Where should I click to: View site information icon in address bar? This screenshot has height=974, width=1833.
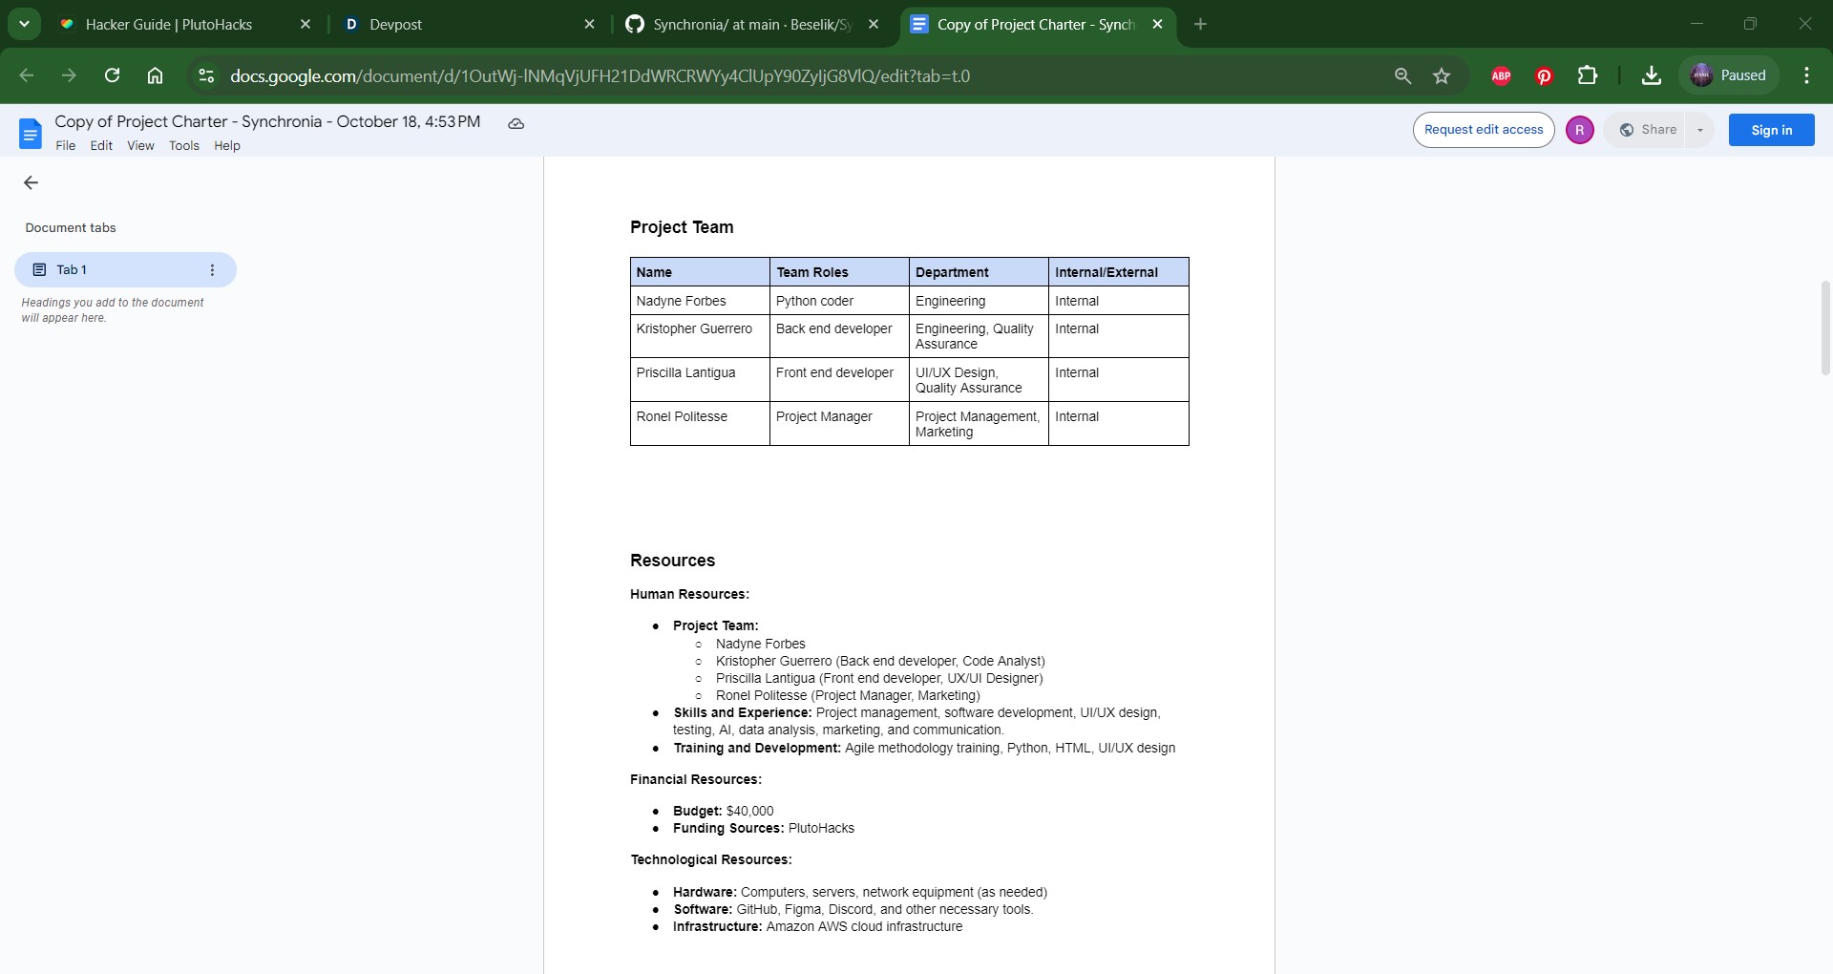(205, 75)
